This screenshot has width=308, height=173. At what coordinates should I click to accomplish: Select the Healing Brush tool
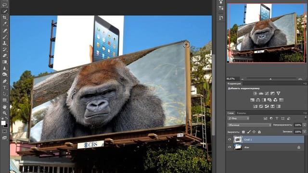4,30
